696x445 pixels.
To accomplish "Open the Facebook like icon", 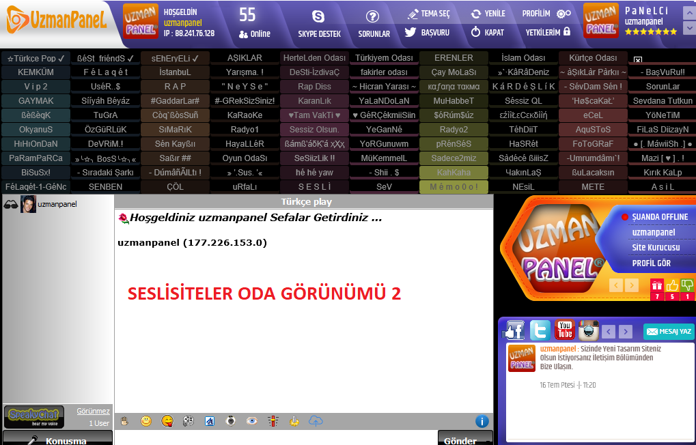I will click(514, 330).
